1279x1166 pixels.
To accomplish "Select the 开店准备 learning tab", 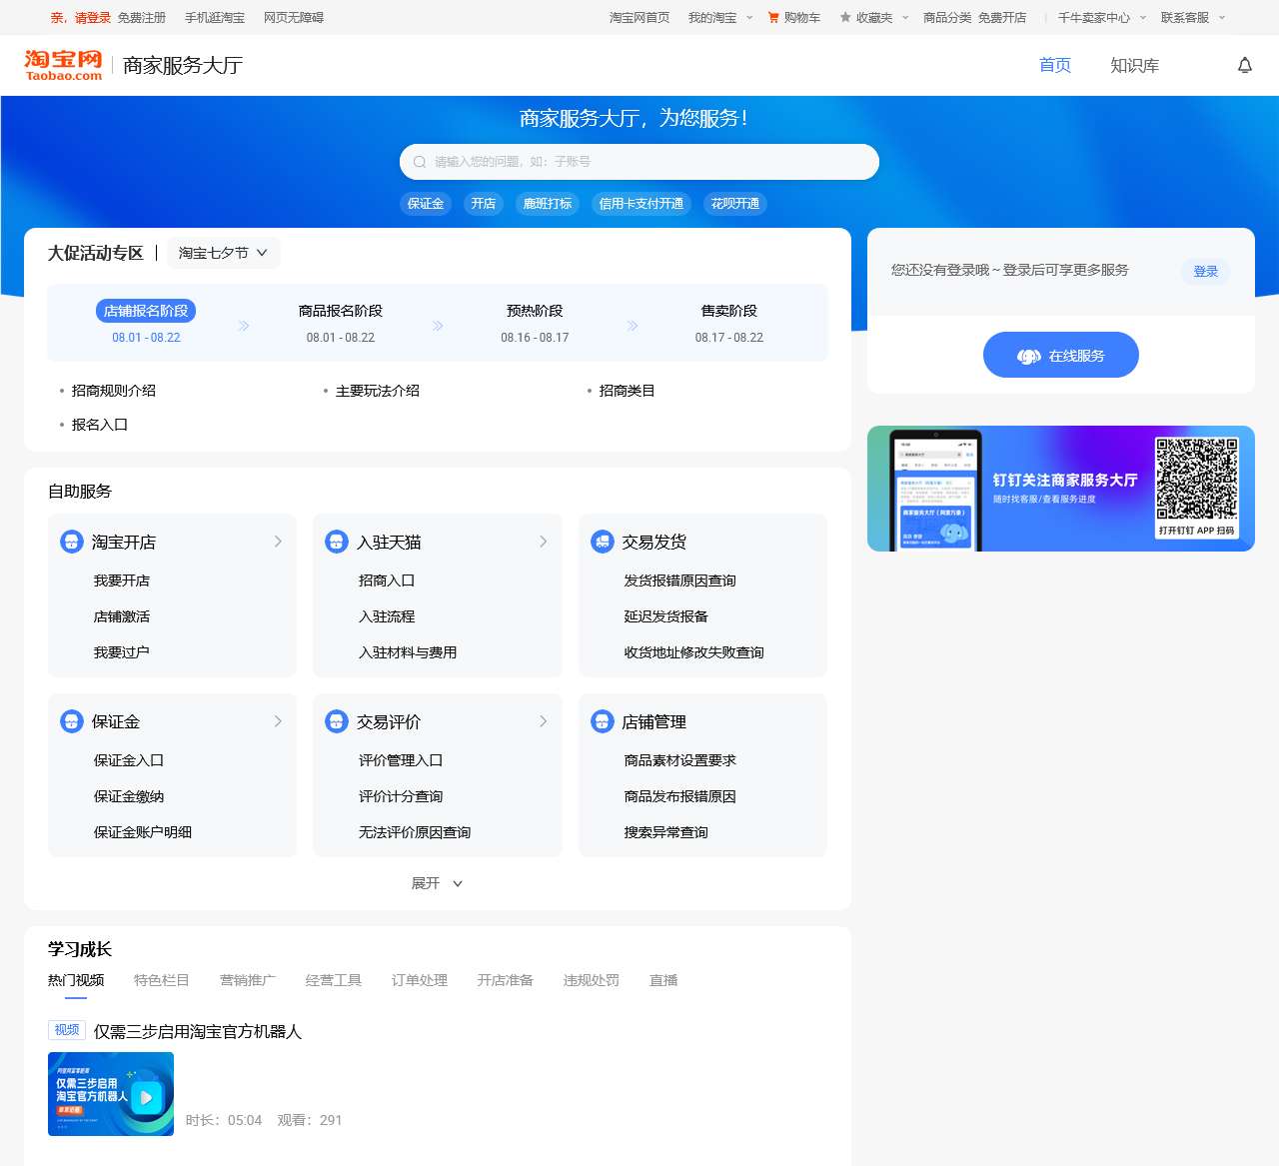I will coord(506,980).
